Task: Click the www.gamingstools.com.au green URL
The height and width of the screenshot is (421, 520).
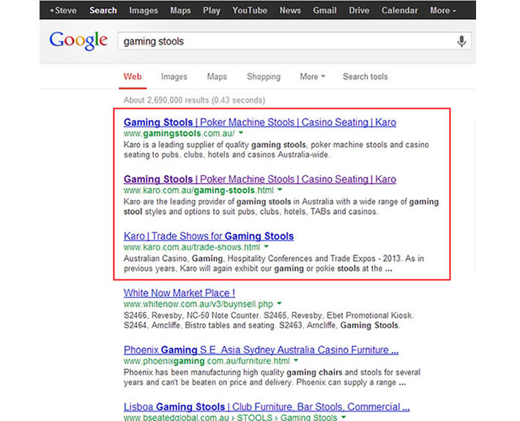Action: tap(179, 133)
